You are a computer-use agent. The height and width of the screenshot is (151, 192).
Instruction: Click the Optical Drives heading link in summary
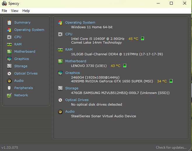(77, 100)
